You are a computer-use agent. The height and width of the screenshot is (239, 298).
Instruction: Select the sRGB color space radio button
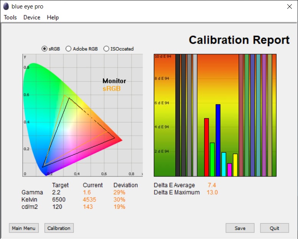click(x=44, y=49)
